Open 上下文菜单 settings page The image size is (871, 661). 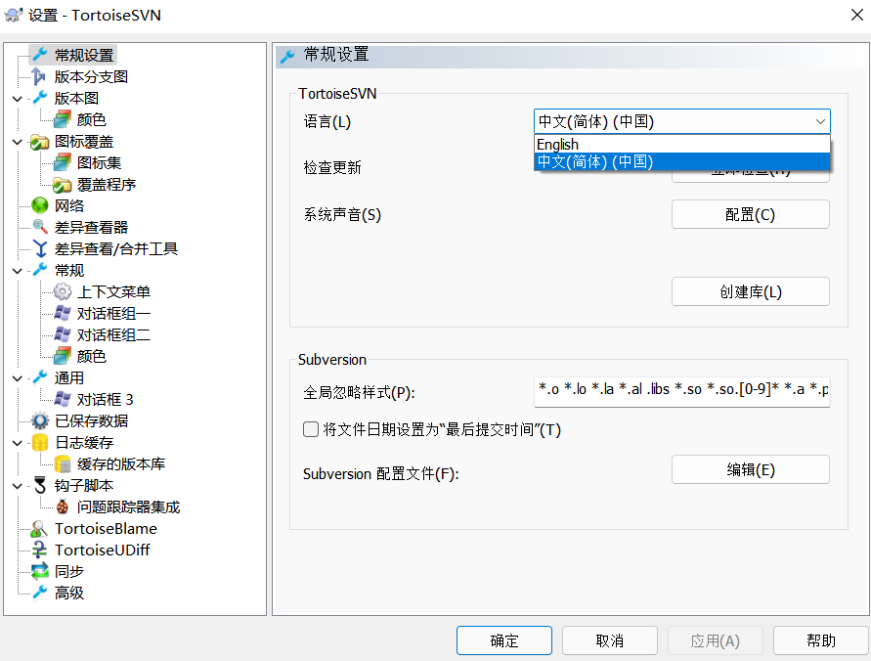[x=113, y=291]
